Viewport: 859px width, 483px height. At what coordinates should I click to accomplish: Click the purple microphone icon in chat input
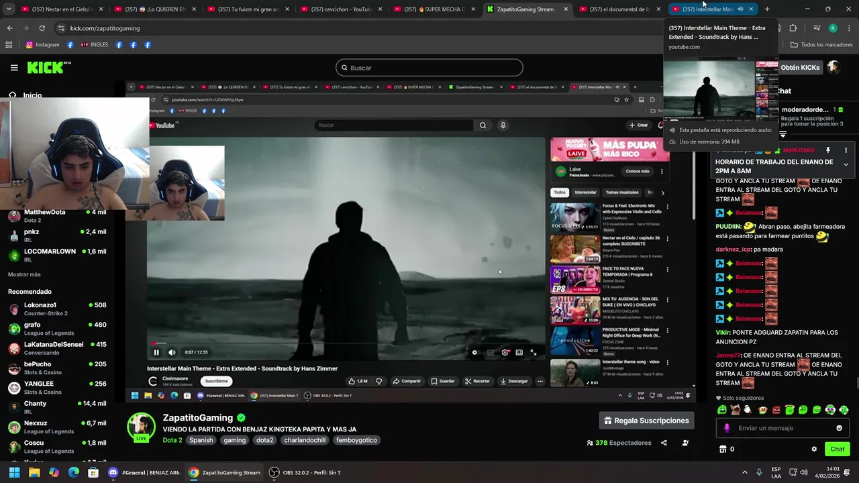pyautogui.click(x=727, y=428)
